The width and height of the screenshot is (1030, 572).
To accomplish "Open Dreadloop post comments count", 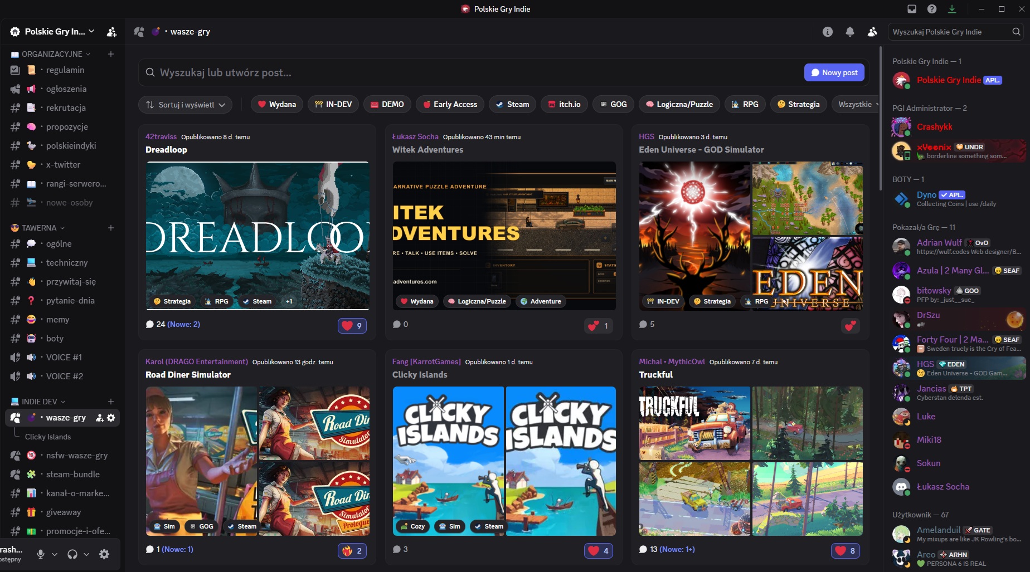I will [173, 324].
